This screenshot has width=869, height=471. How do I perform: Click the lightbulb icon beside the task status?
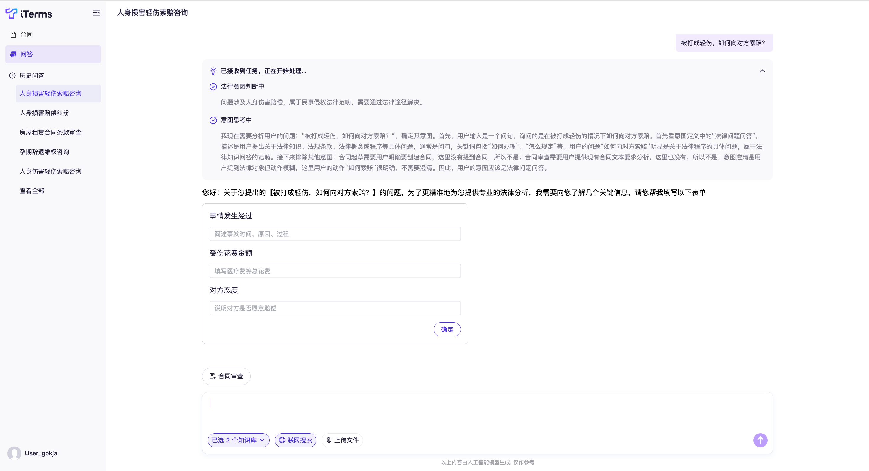(x=213, y=71)
